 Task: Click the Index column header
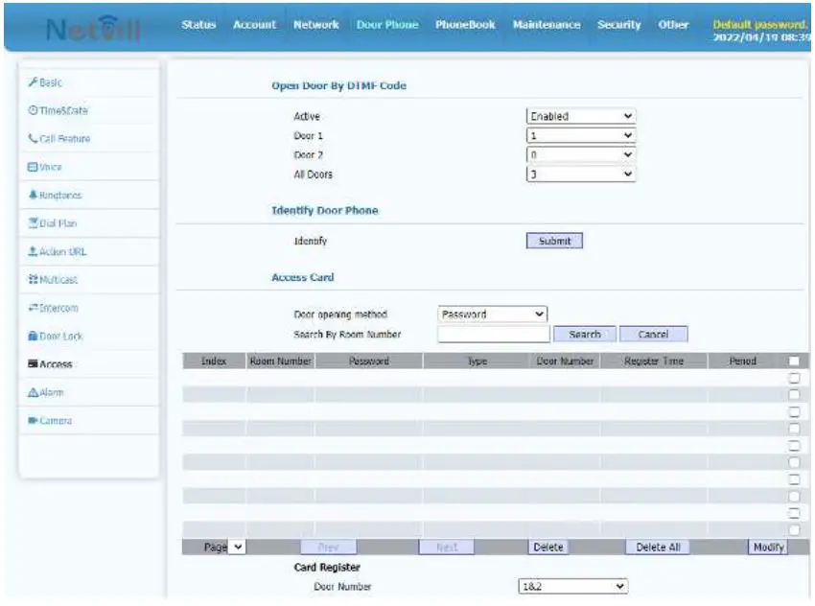pyautogui.click(x=214, y=361)
